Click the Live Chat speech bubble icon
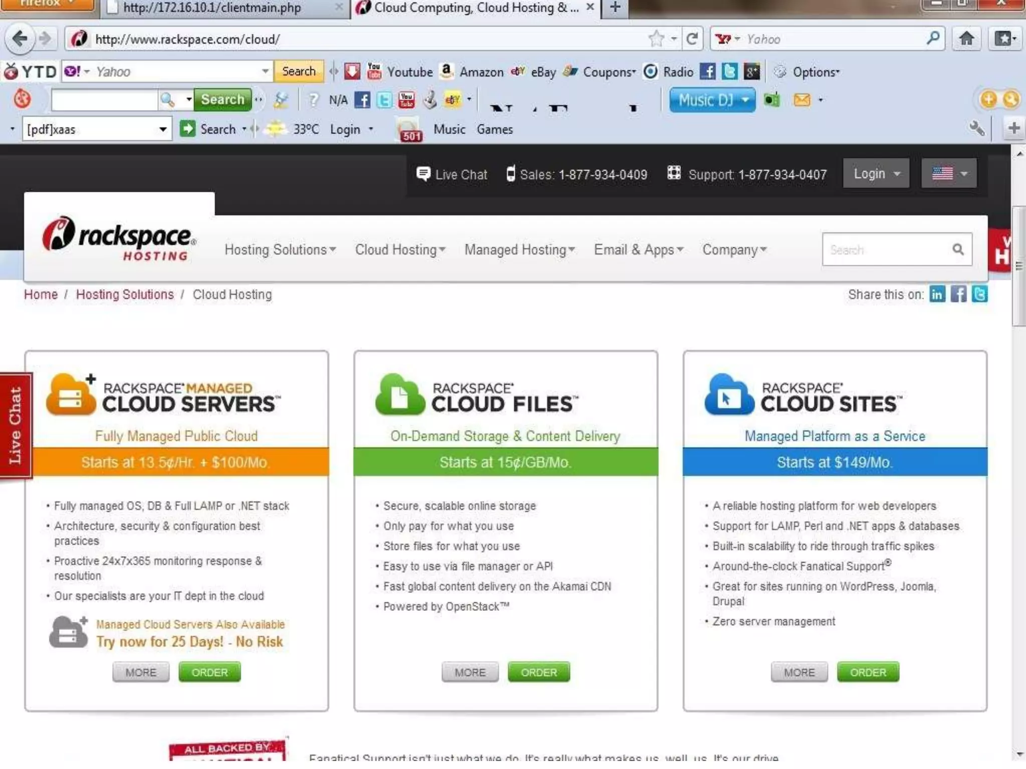1026x769 pixels. (423, 174)
